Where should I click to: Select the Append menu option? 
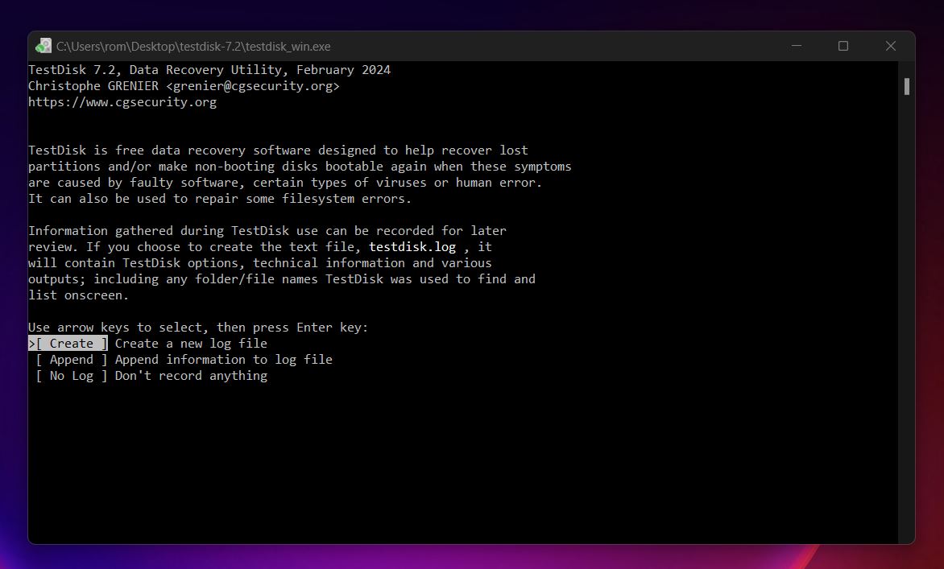click(x=72, y=360)
